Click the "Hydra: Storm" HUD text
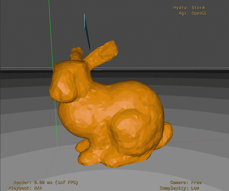The image size is (229, 191). coord(189,8)
